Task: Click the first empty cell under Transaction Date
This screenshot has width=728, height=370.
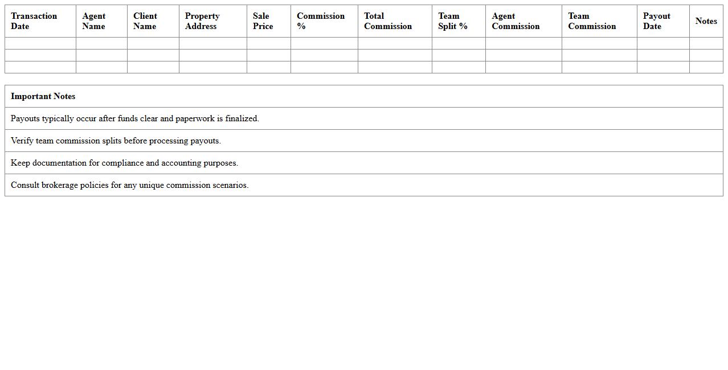Action: click(40, 43)
